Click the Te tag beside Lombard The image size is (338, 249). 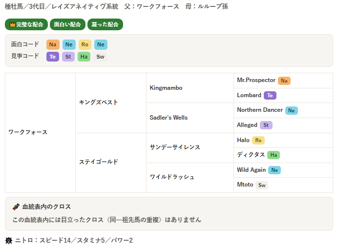(x=270, y=95)
